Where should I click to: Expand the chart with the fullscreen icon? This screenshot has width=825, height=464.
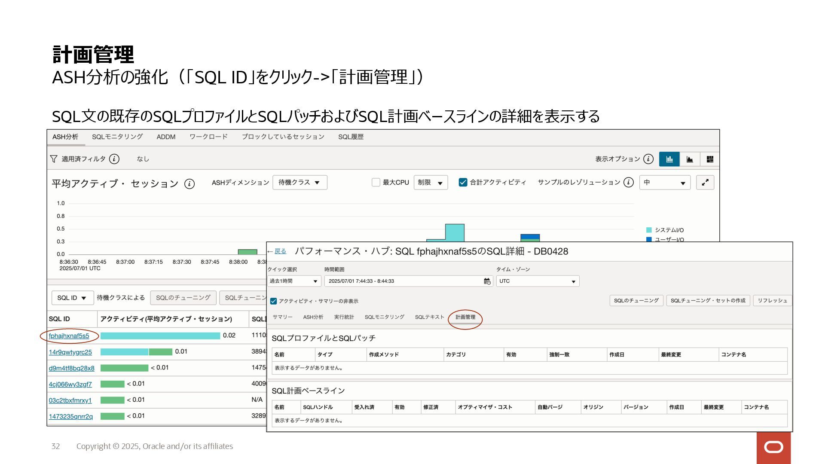[x=705, y=183]
